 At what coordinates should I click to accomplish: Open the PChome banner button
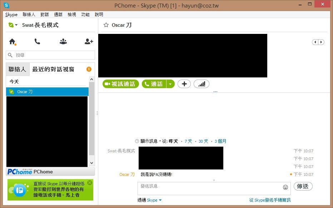[50, 172]
